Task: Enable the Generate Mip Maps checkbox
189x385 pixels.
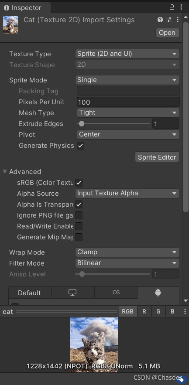Action: tap(79, 237)
